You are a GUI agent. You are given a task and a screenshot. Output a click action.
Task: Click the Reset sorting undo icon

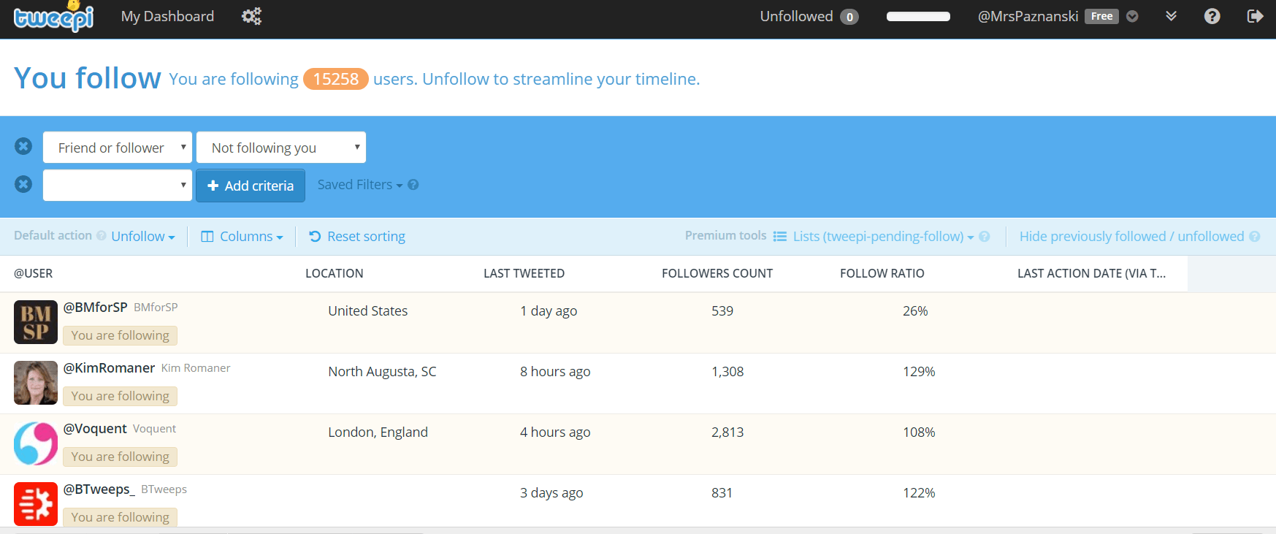coord(315,236)
